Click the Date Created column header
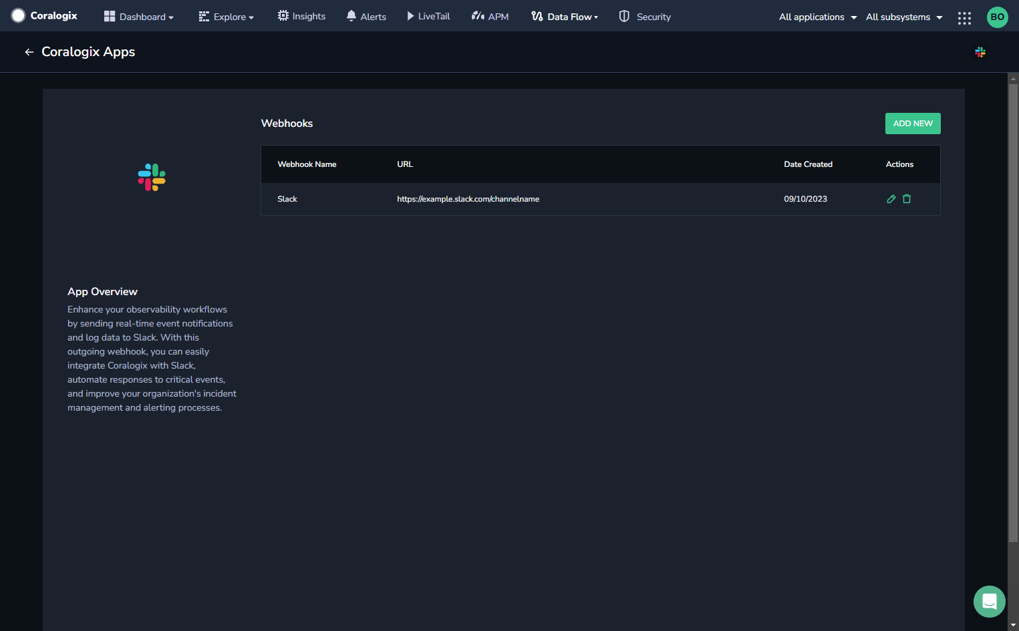Screen dimensions: 1019x631 (808, 164)
